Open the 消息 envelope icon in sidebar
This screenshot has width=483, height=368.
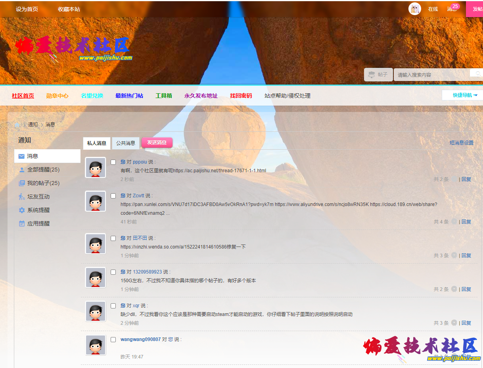coord(21,156)
